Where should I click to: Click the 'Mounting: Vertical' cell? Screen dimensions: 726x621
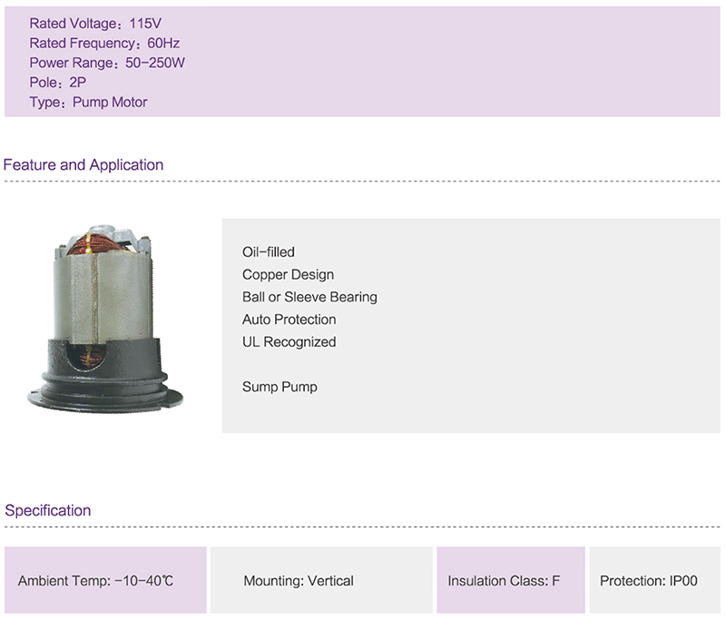tap(321, 580)
